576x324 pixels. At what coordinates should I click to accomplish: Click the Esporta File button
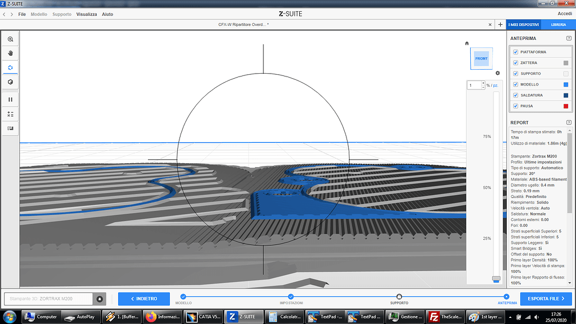pyautogui.click(x=546, y=299)
